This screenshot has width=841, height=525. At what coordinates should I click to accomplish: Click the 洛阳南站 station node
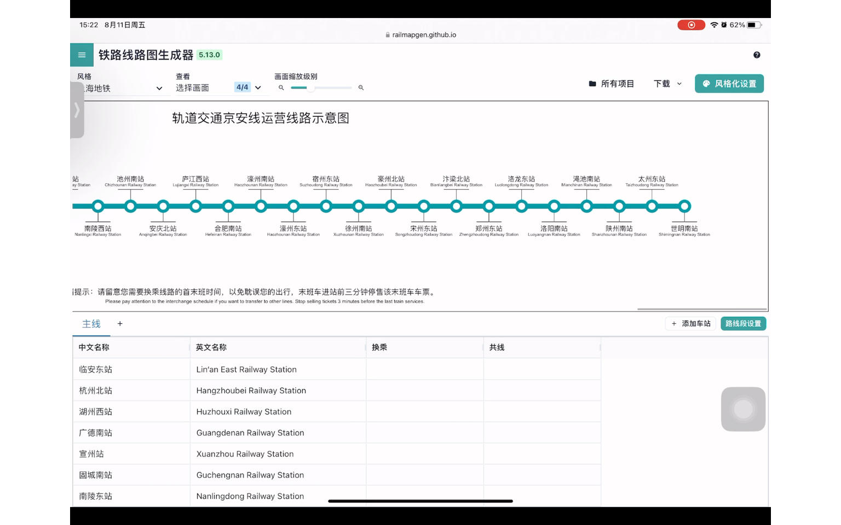(554, 206)
